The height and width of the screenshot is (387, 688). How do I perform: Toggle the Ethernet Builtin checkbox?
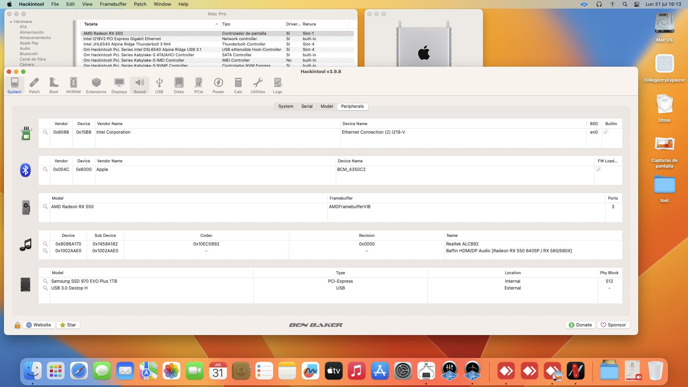point(606,132)
